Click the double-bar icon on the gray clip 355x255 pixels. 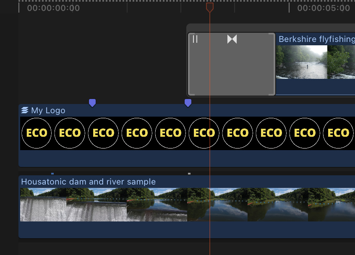click(195, 39)
